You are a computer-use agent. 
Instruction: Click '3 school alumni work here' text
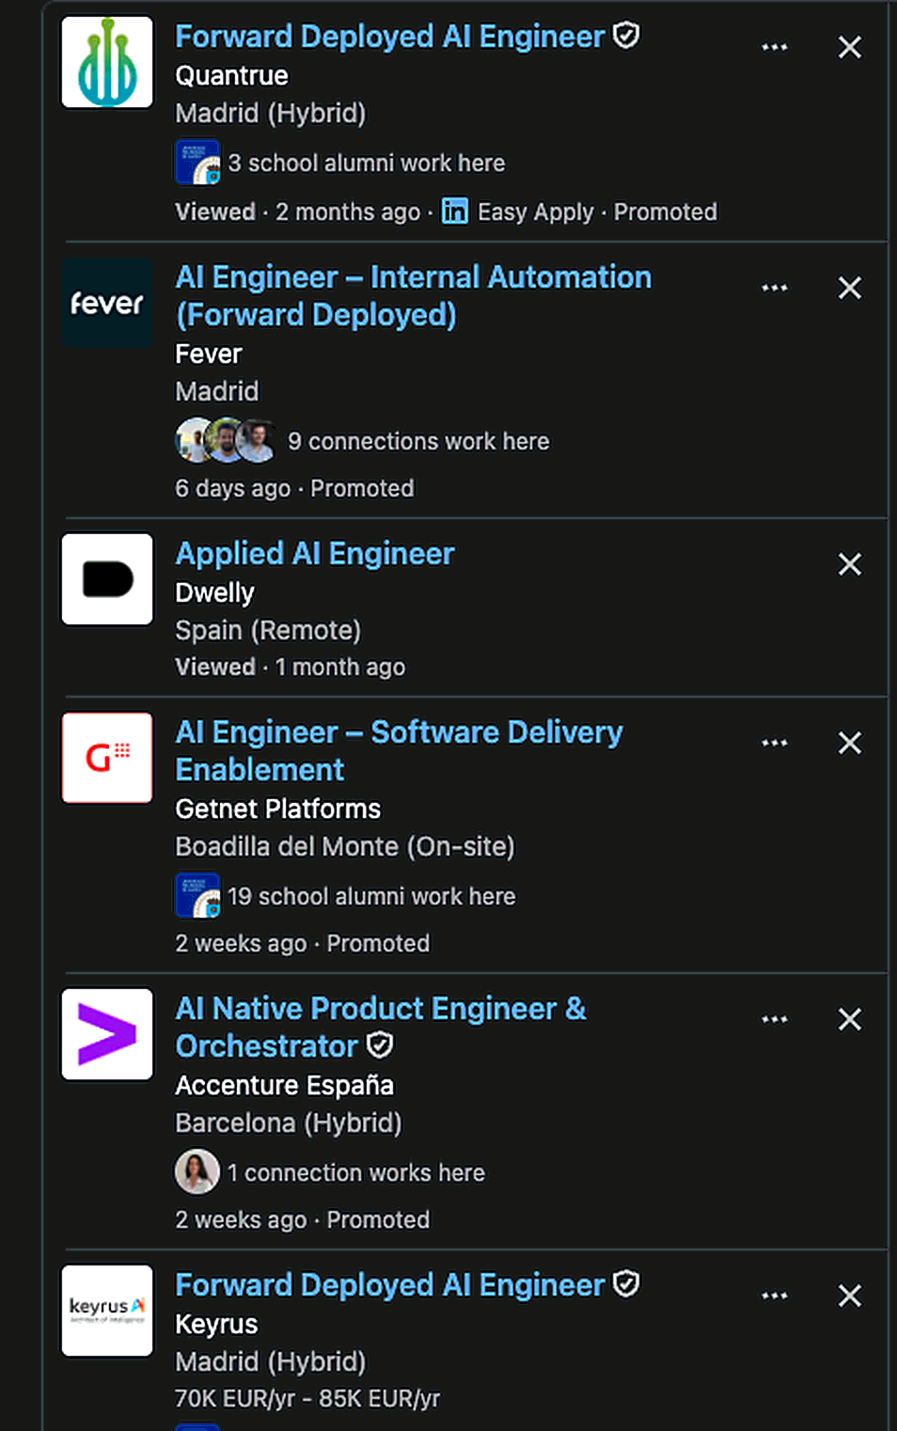point(367,163)
